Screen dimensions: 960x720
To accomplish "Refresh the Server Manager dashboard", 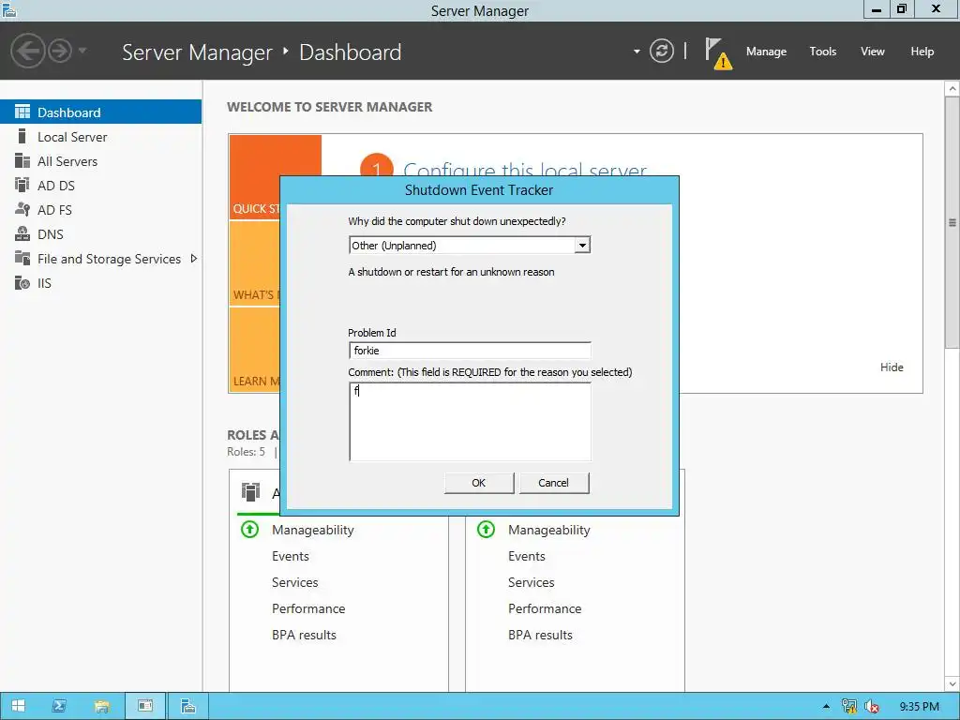I will 661,51.
